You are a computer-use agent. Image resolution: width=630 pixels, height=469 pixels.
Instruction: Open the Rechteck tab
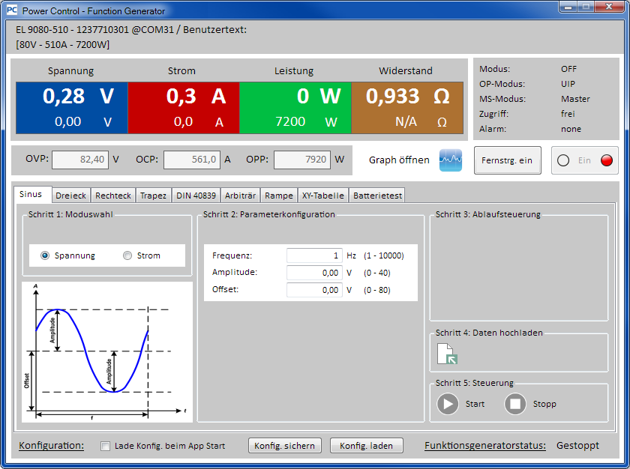pos(113,196)
